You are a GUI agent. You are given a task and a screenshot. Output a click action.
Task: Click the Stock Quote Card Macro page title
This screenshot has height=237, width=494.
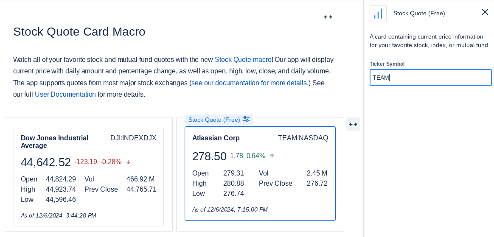pos(79,31)
